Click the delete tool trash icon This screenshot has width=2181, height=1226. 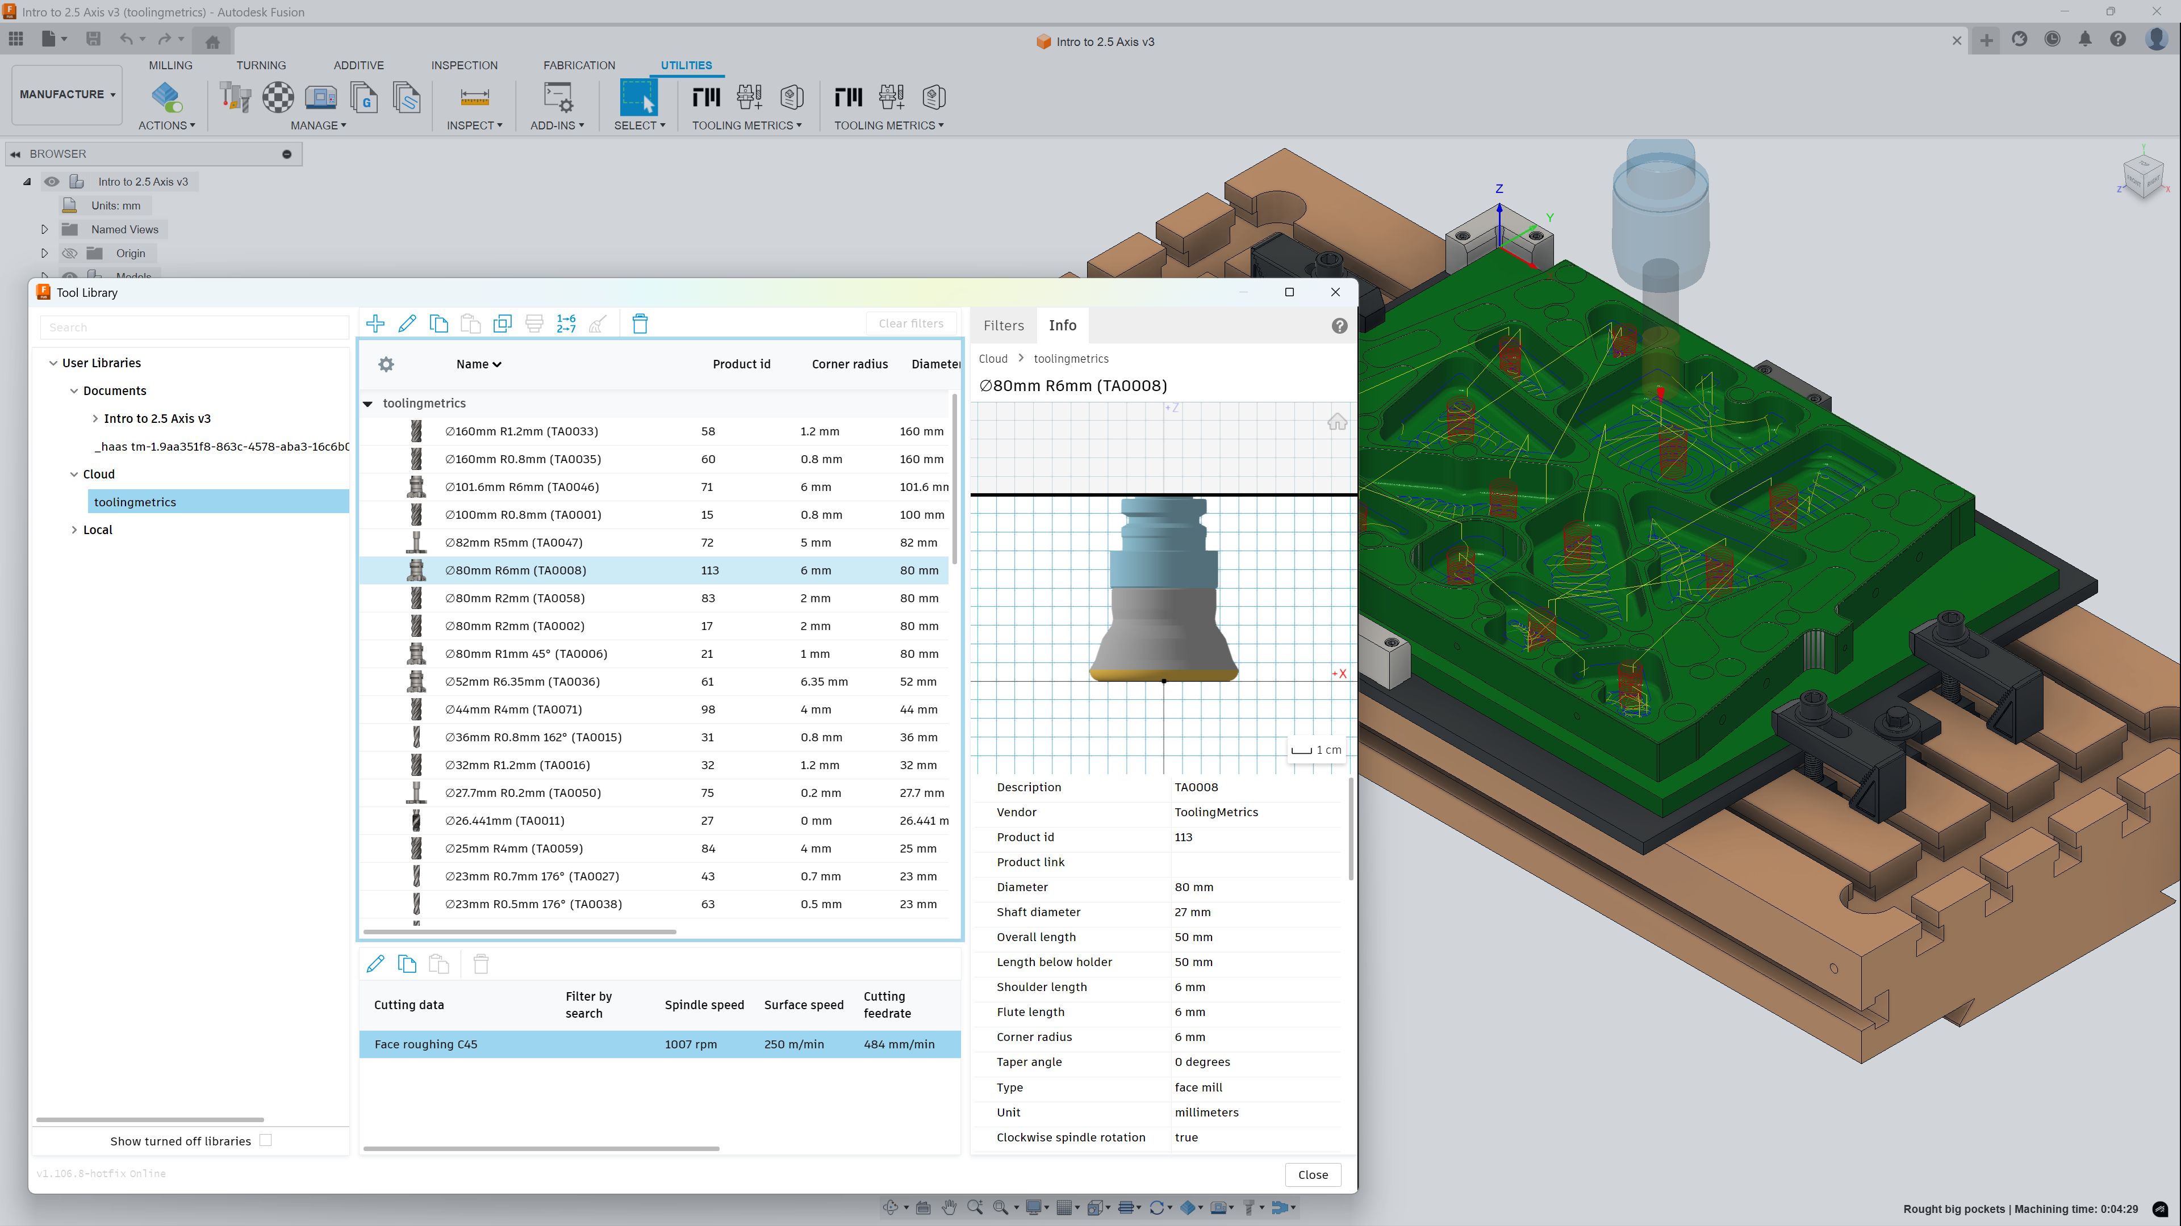[x=640, y=323]
